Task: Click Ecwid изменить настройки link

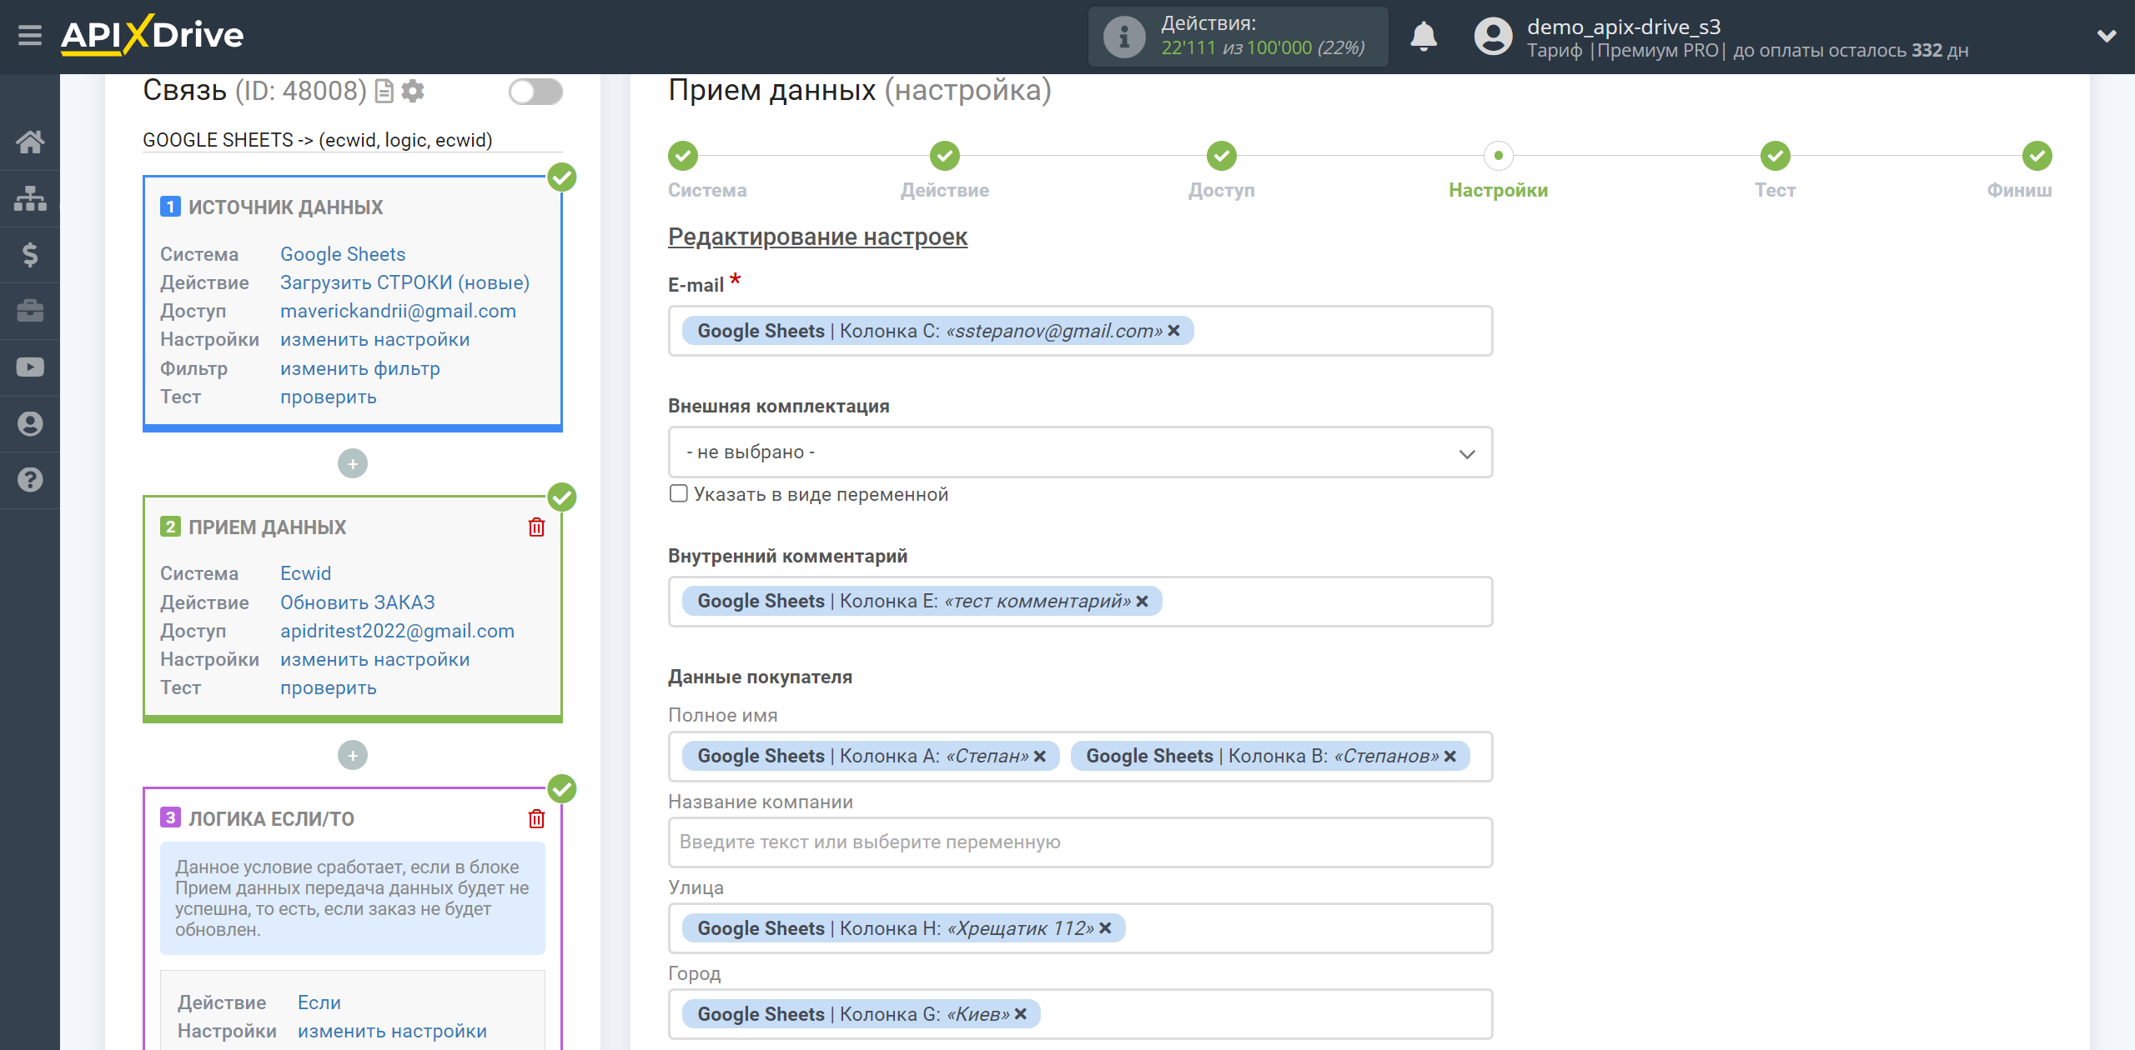Action: click(374, 659)
